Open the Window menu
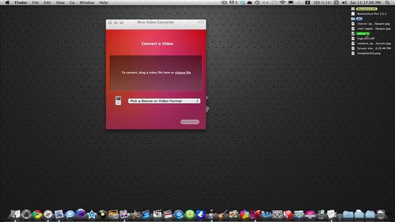The image size is (395, 222). click(x=86, y=2)
